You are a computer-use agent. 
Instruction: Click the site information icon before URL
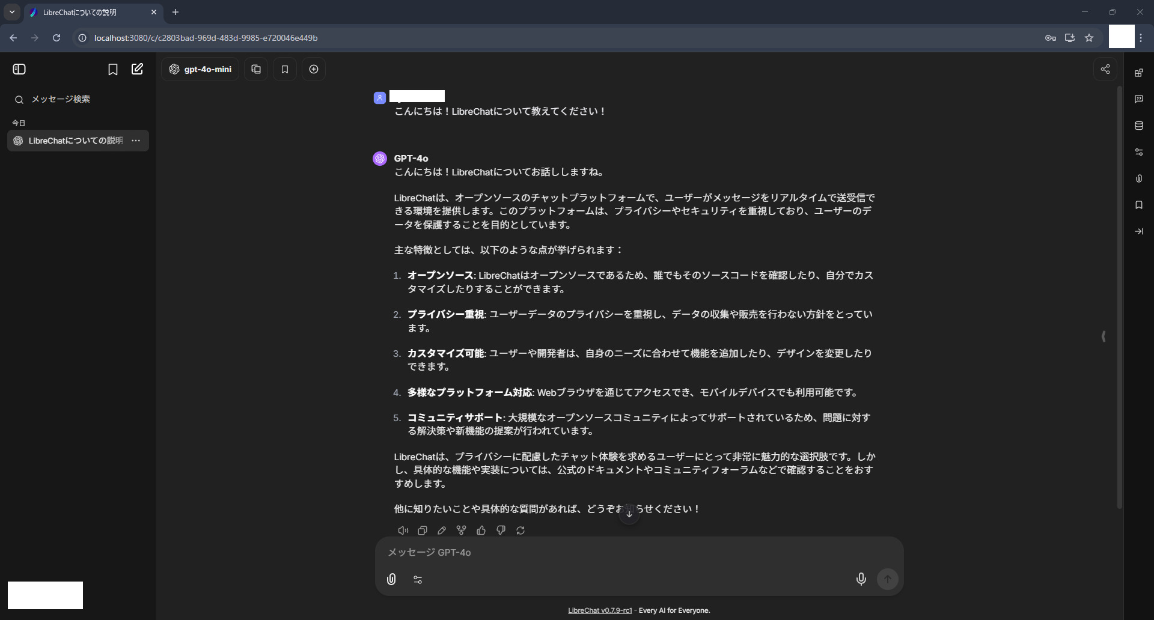click(x=82, y=38)
